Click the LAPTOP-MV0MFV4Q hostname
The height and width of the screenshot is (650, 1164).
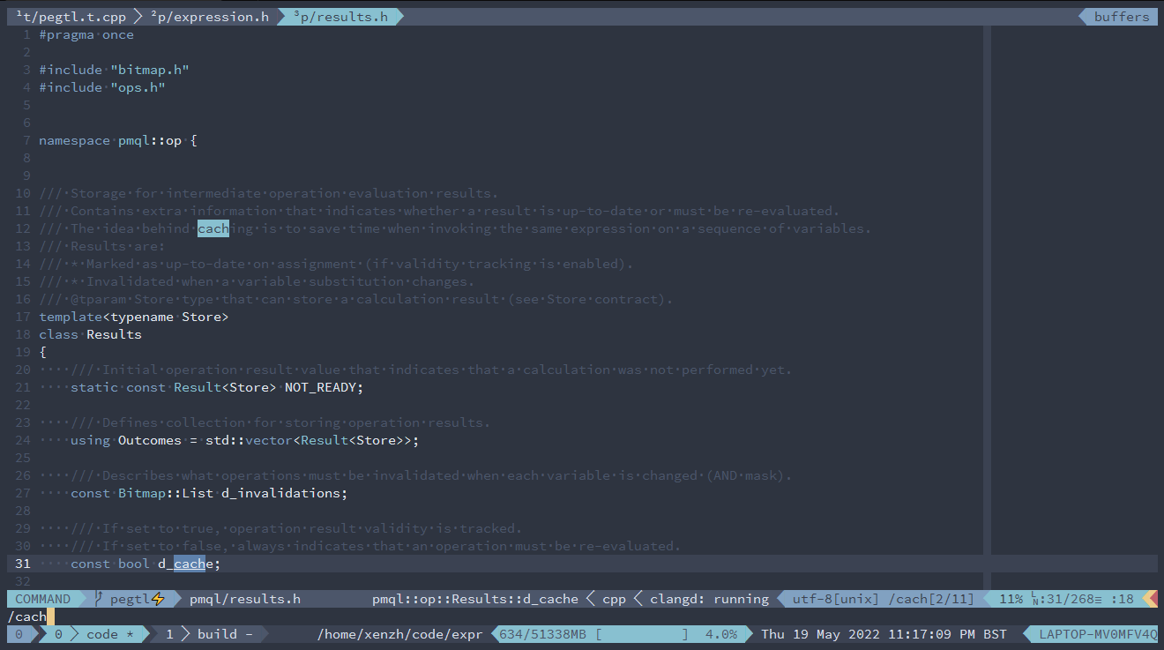click(x=1098, y=634)
